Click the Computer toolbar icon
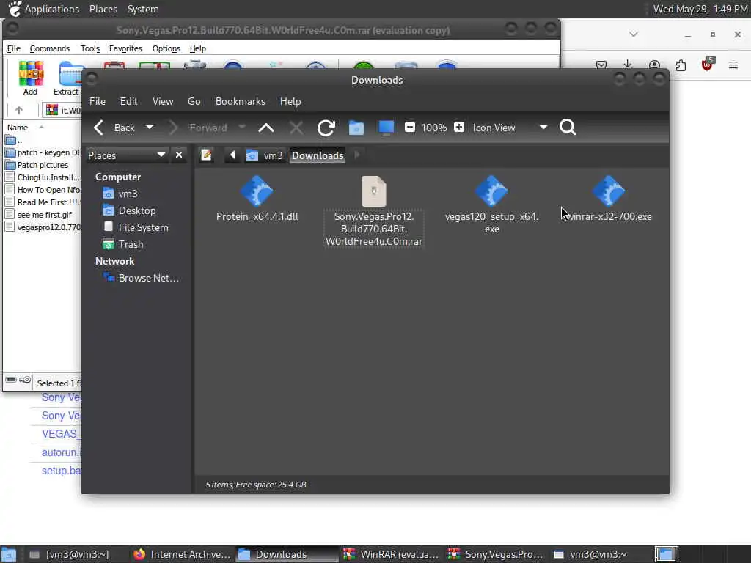 [x=386, y=128]
